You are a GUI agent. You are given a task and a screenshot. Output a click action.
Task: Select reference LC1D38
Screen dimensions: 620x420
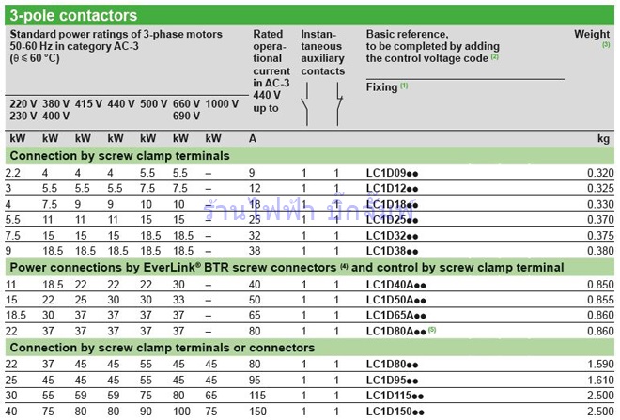pos(392,251)
